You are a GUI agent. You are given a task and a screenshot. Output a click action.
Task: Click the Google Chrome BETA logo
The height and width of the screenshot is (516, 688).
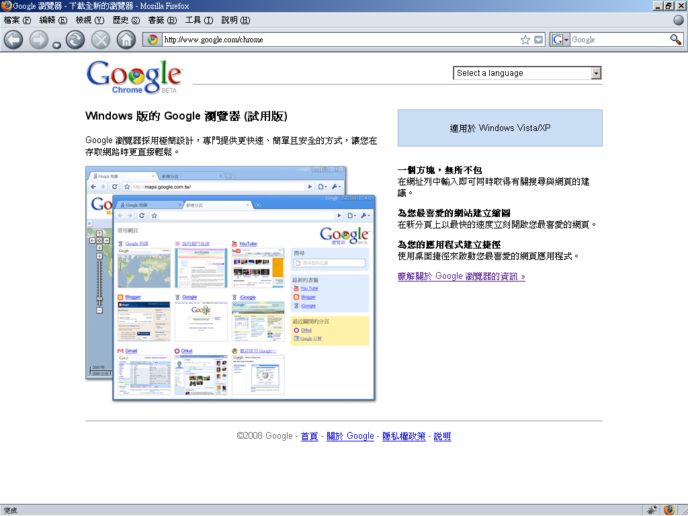point(134,77)
